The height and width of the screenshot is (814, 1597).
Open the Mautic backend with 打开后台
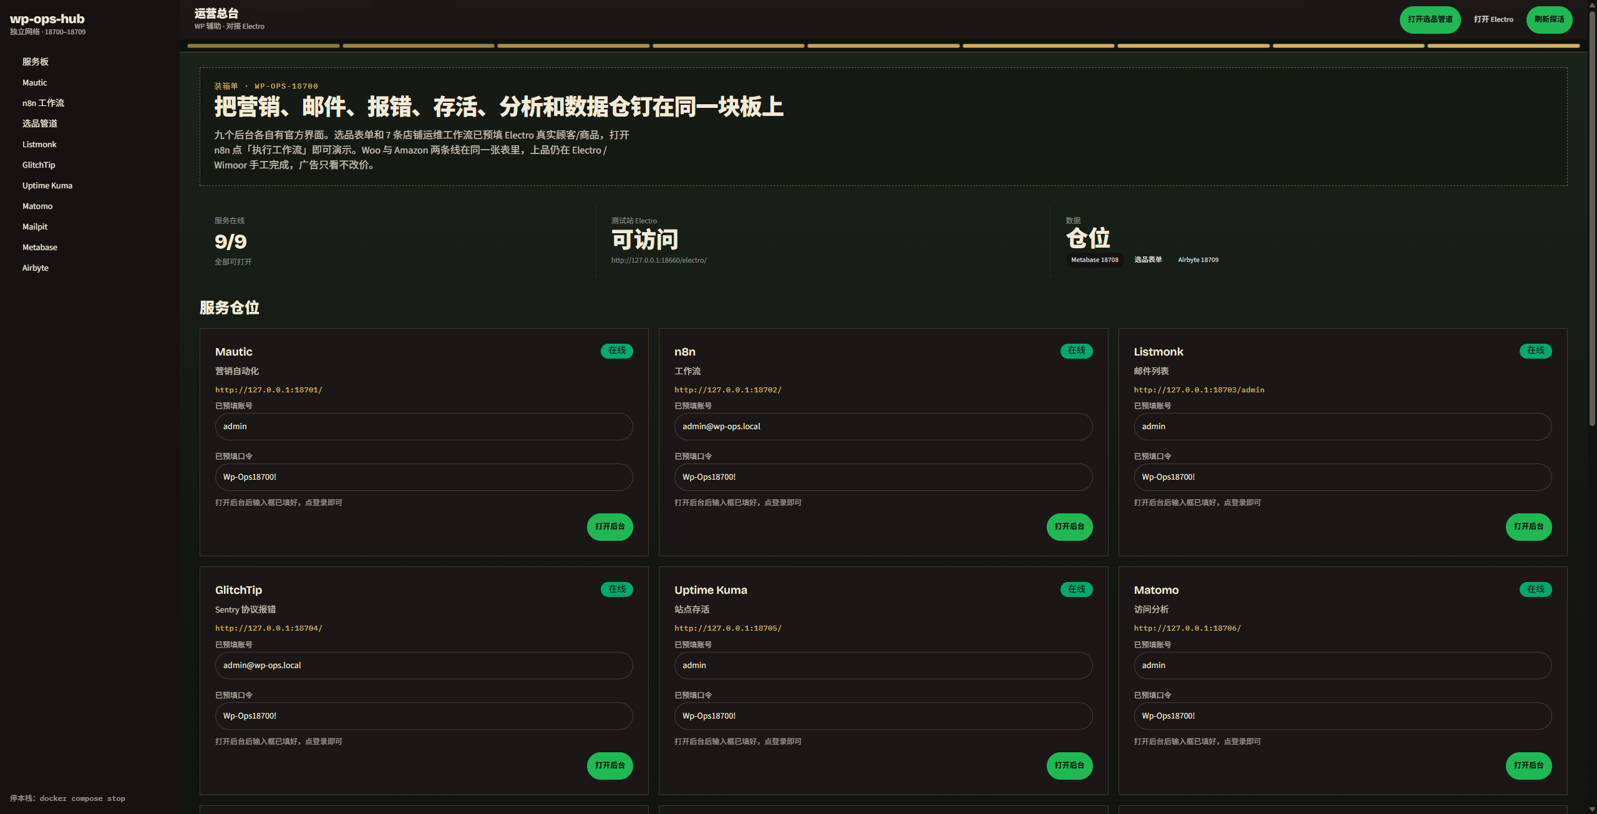point(610,527)
